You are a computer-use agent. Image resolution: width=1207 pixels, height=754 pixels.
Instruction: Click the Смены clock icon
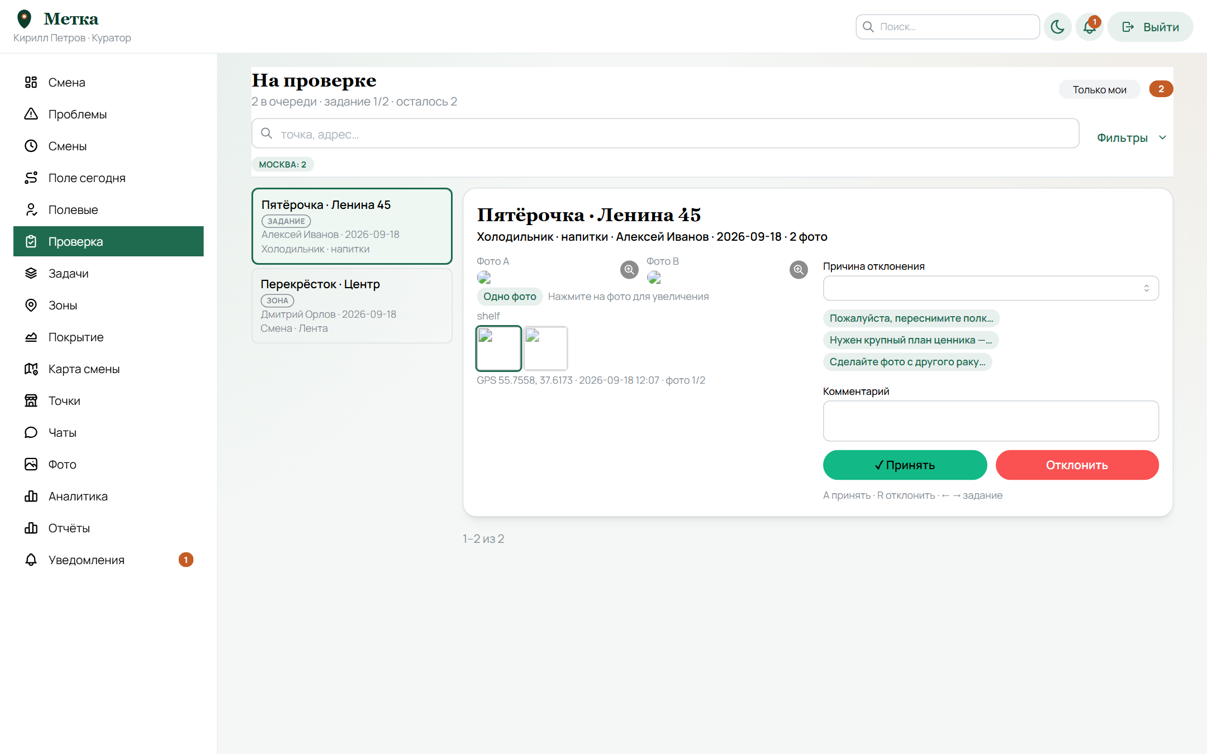(x=31, y=146)
